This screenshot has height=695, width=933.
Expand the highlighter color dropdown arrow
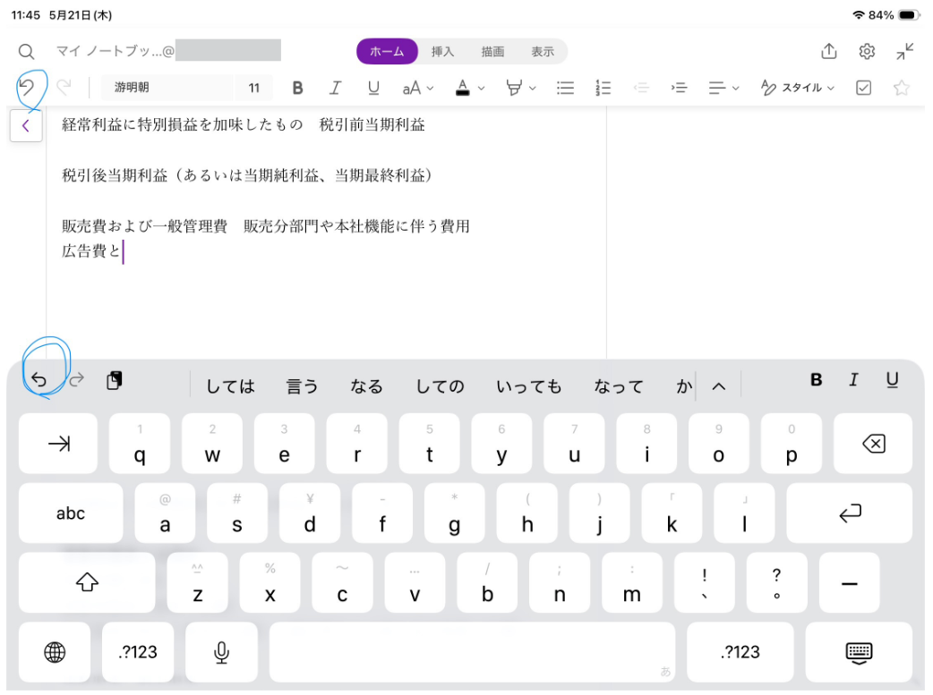[533, 89]
